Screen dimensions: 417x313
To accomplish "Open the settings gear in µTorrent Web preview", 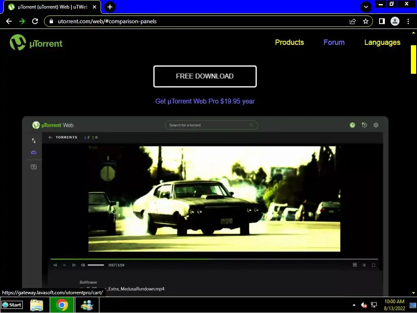I will pyautogui.click(x=376, y=125).
